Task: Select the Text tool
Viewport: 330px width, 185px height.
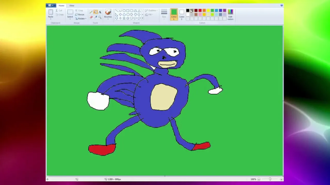Action: 100,12
